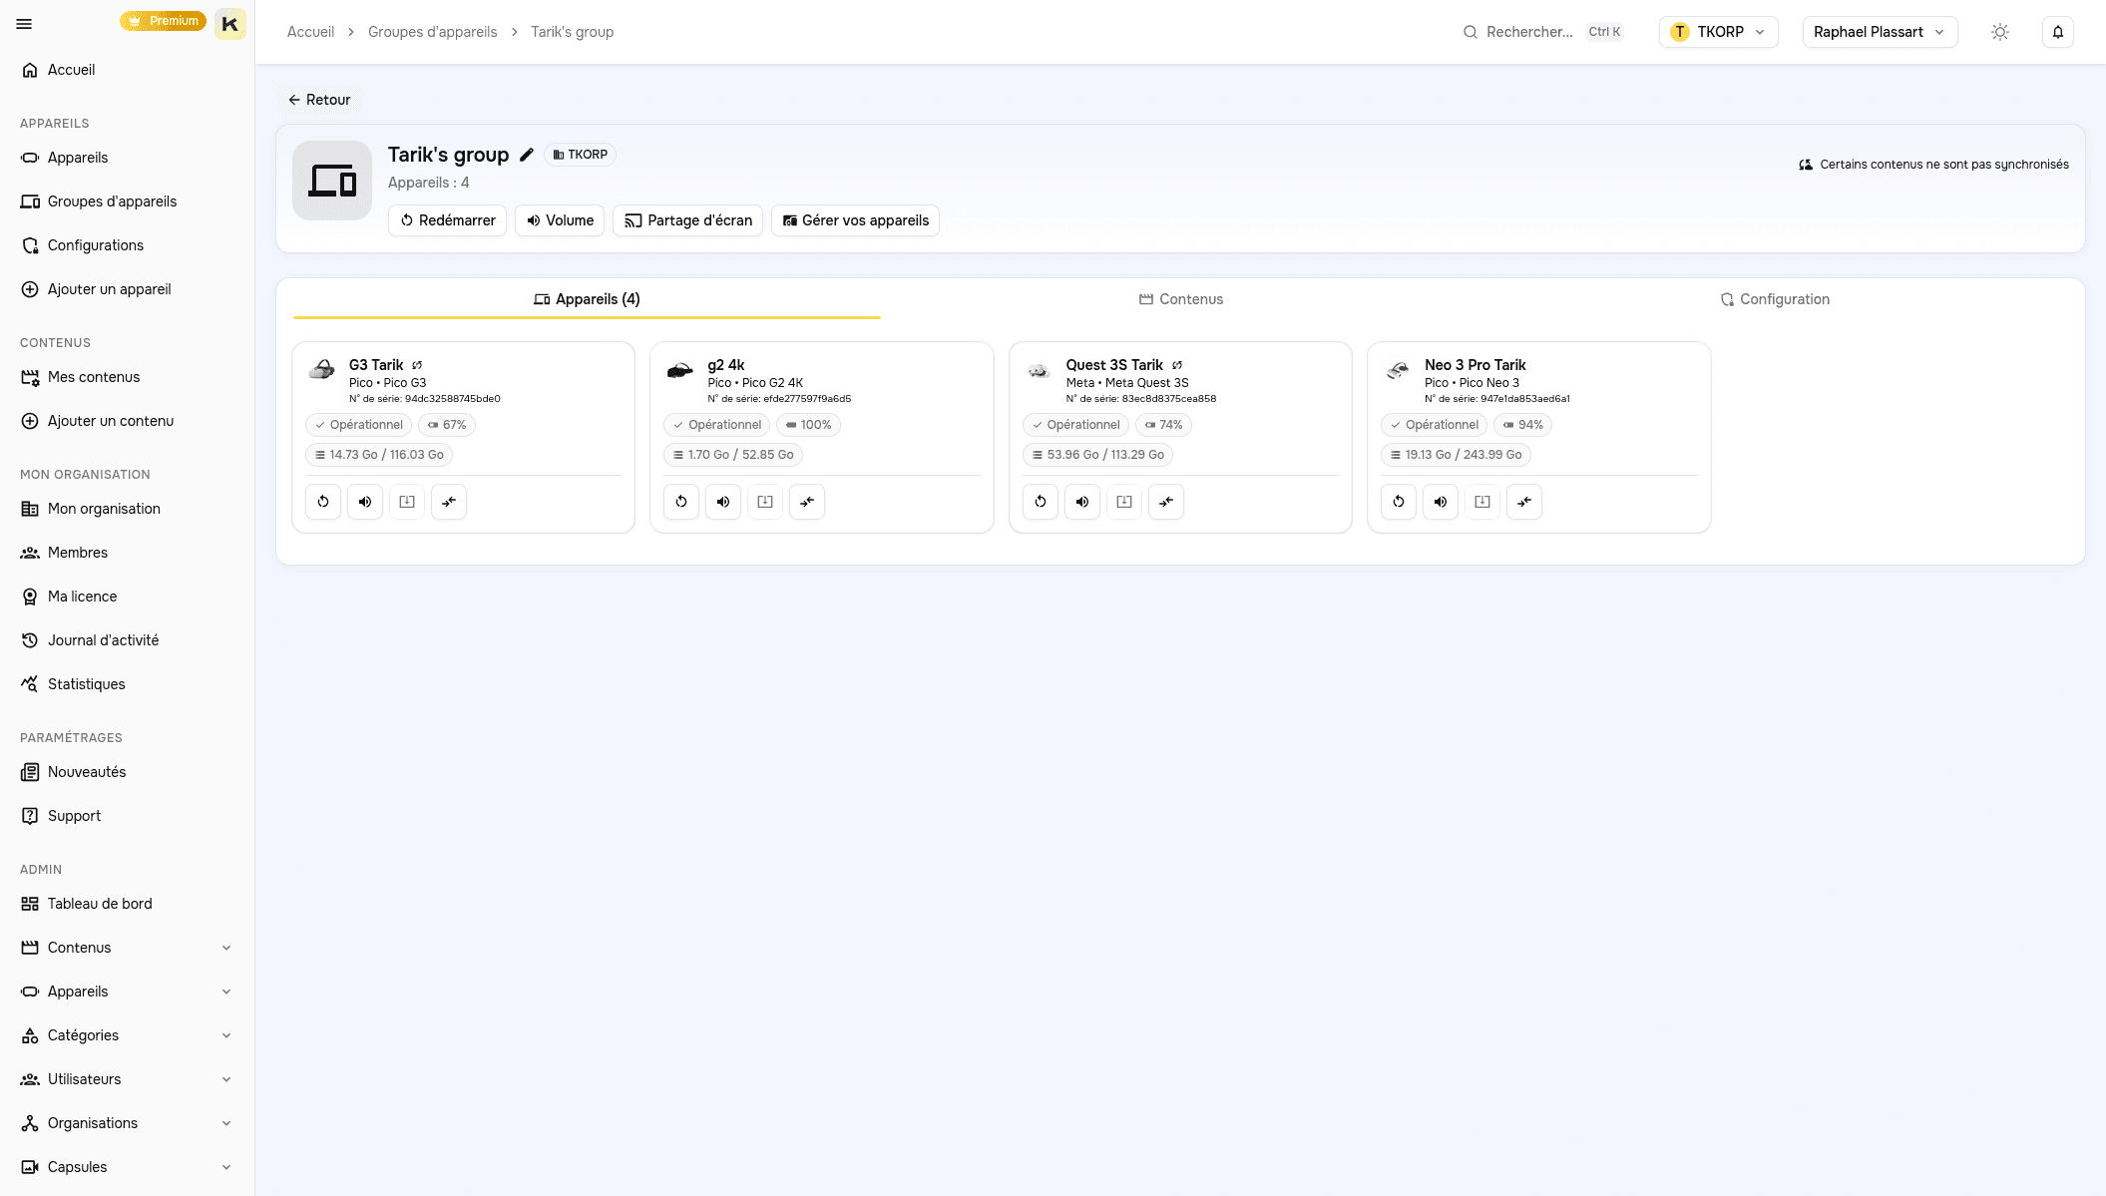This screenshot has height=1196, width=2106.
Task: Go back with Retour
Action: 319,100
